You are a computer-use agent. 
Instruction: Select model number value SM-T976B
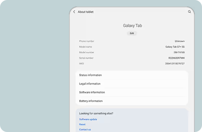pos(179,53)
